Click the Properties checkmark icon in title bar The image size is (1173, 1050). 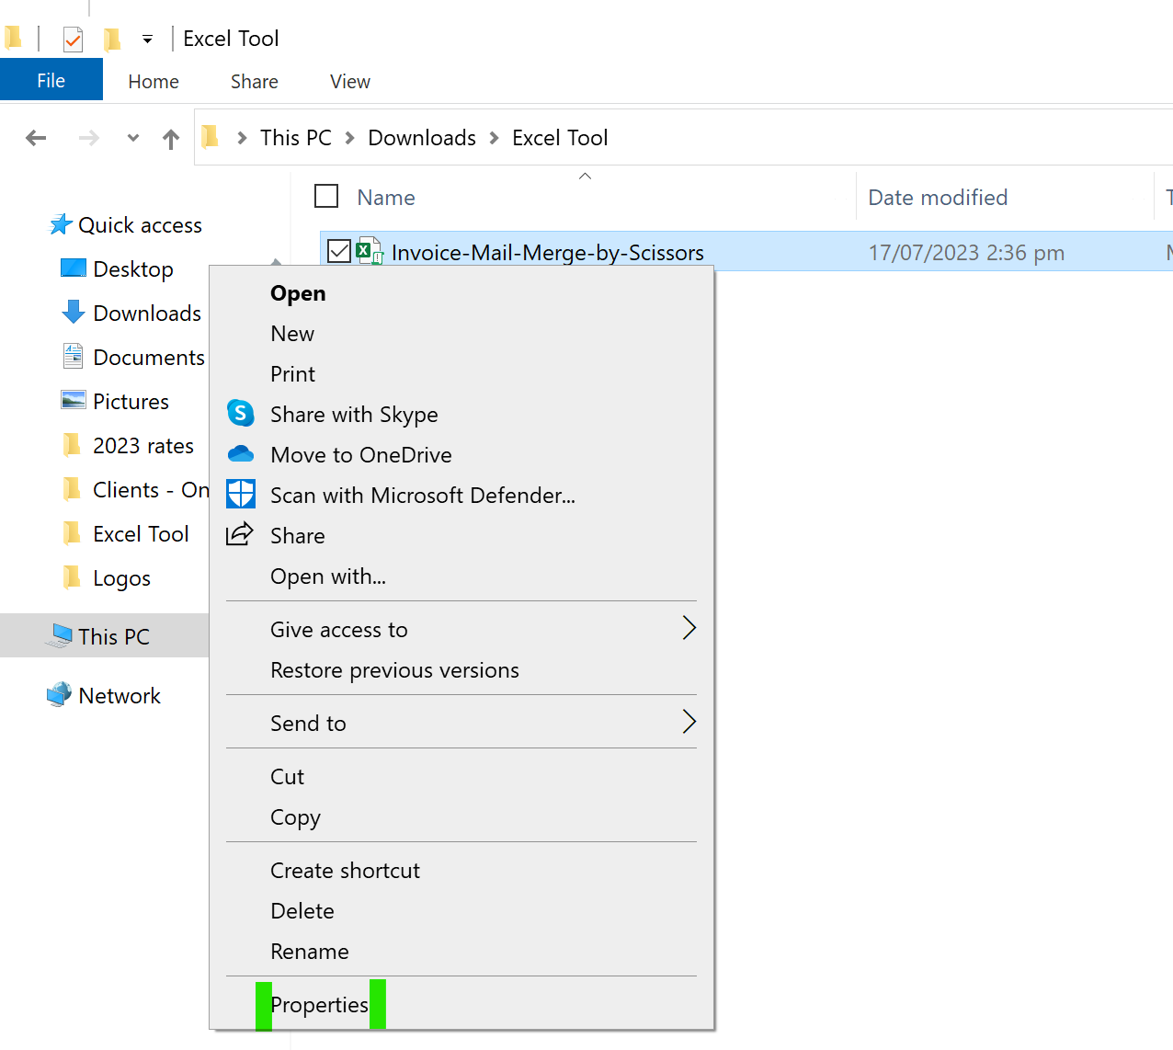pyautogui.click(x=73, y=39)
